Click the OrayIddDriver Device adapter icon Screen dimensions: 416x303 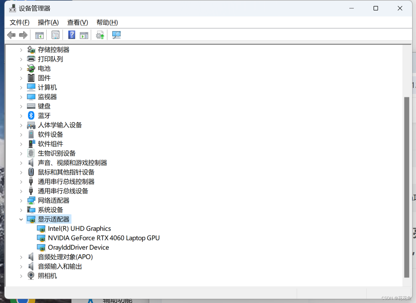pos(41,248)
